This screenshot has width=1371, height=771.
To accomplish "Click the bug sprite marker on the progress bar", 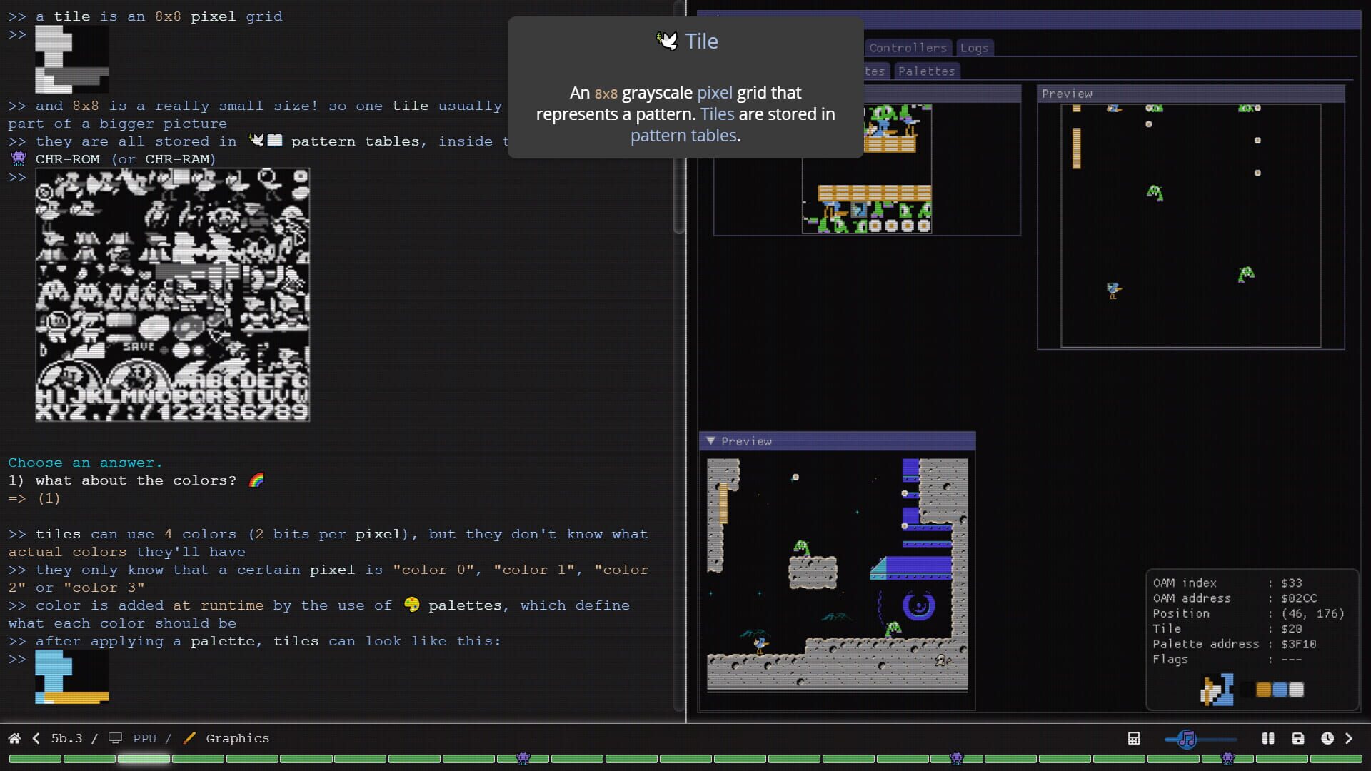I will pos(525,758).
